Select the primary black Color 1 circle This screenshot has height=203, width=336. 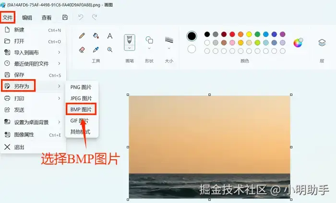(x=192, y=36)
